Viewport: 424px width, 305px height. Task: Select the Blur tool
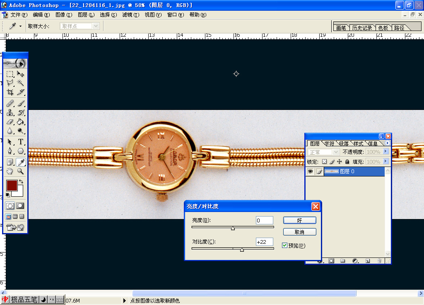(10, 131)
